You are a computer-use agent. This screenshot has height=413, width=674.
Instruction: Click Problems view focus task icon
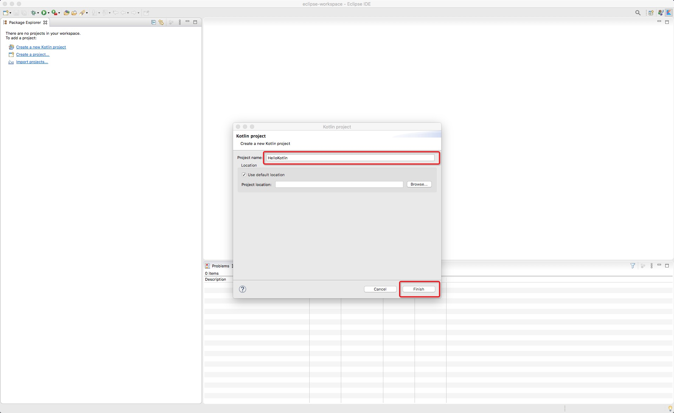643,266
